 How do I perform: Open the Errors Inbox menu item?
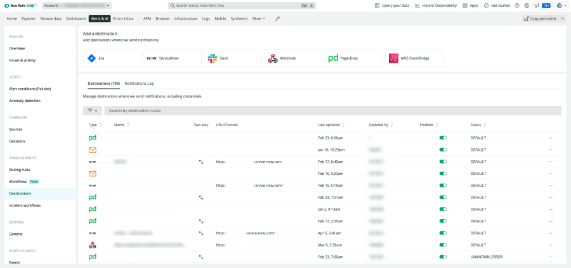(x=123, y=19)
